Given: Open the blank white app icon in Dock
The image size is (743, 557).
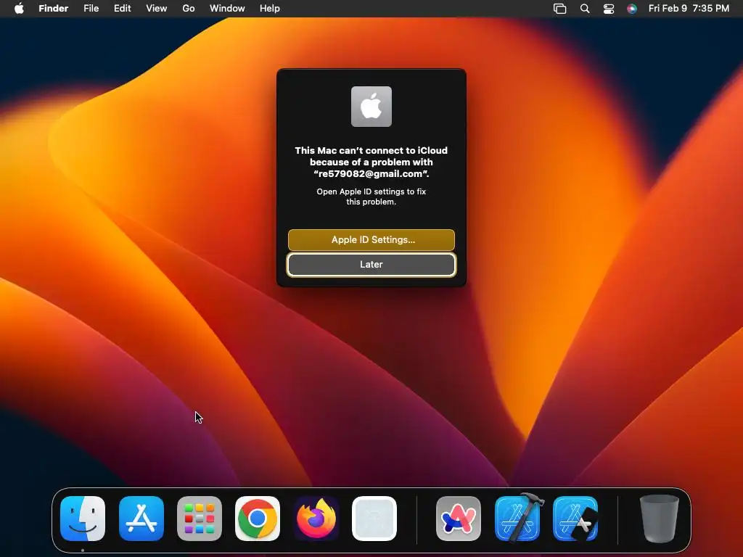Looking at the screenshot, I should tap(374, 519).
